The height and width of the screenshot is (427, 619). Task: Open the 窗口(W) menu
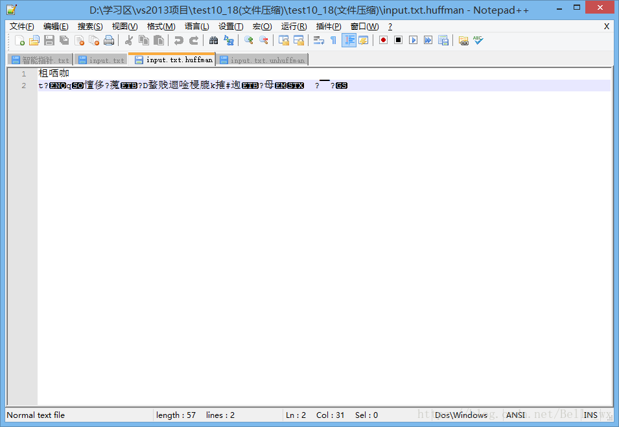pos(364,27)
